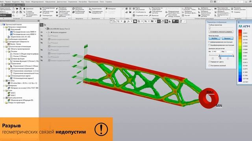The image size is (252, 141).
Task: Click the Min range value field
Action: click(x=216, y=51)
